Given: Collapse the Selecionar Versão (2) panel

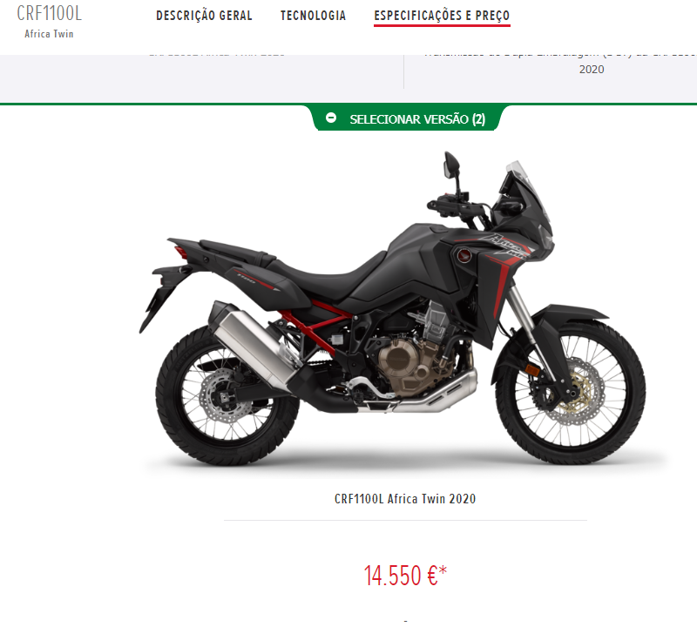Looking at the screenshot, I should point(405,118).
